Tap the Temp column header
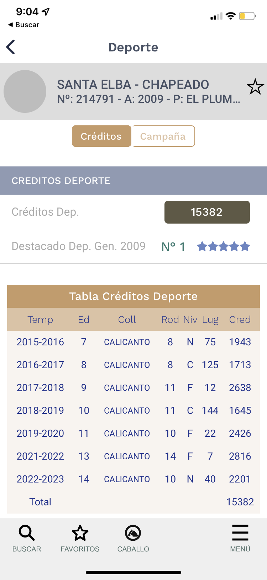Screen dimensions: 267x580 pos(40,320)
